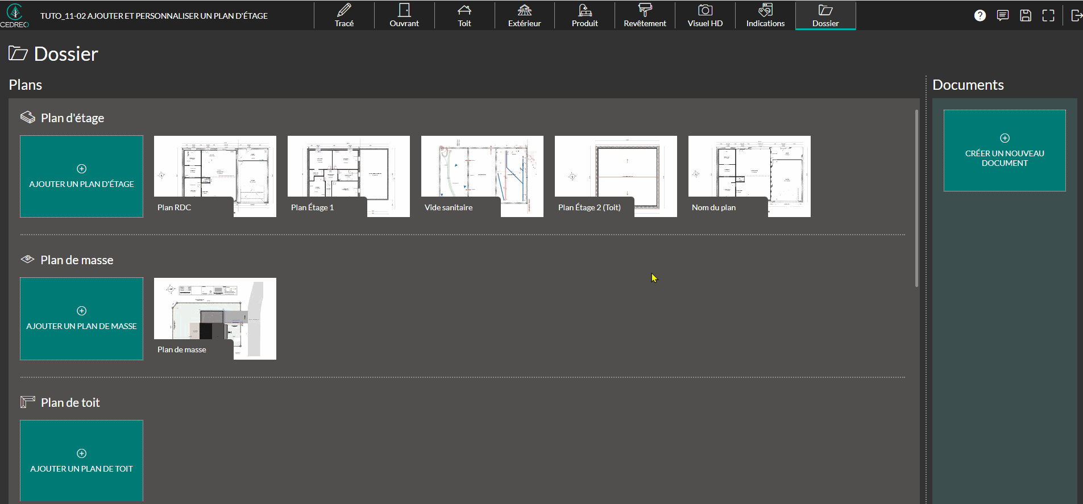Open the chat messages icon
The height and width of the screenshot is (504, 1083).
tap(1003, 15)
